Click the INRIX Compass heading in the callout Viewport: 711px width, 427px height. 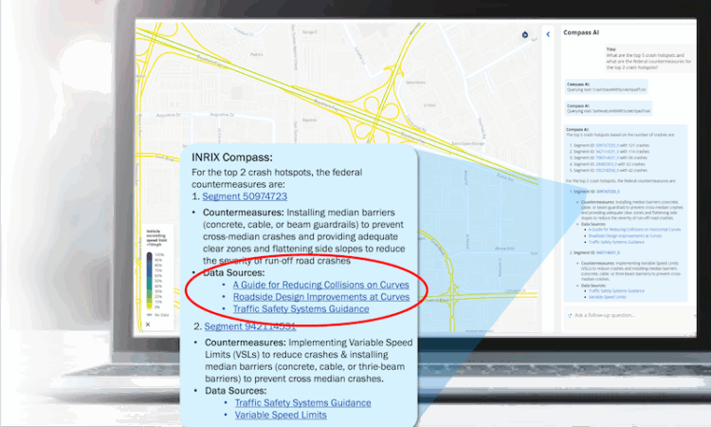click(x=232, y=158)
